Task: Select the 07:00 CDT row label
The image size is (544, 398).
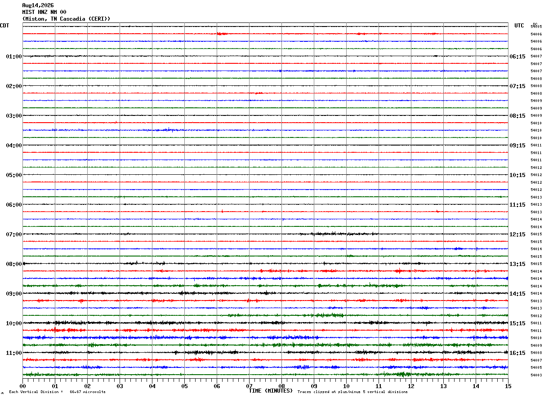Action: coord(14,234)
